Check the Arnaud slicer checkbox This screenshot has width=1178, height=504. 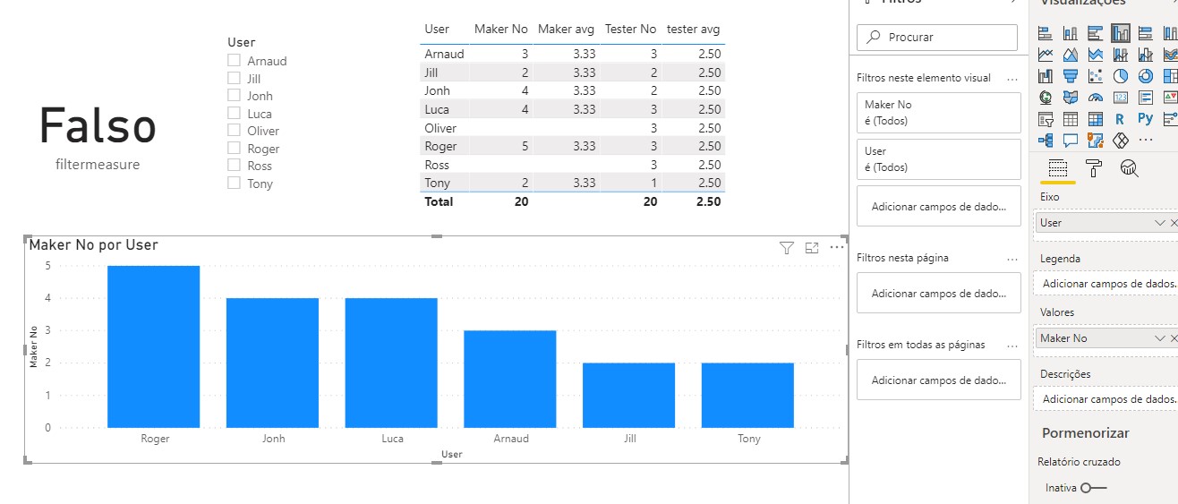(234, 60)
